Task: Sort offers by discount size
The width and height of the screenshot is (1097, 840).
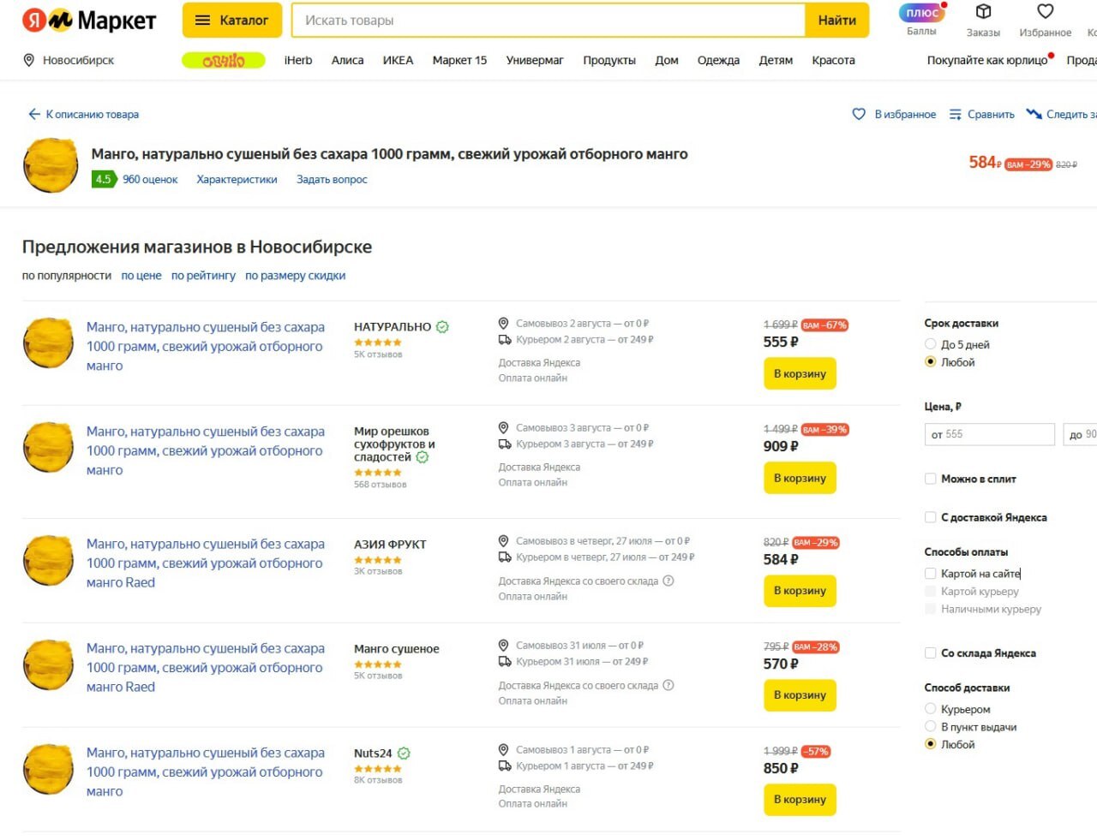Action: coord(295,276)
